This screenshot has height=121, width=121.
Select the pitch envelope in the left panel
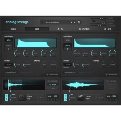[9, 46]
